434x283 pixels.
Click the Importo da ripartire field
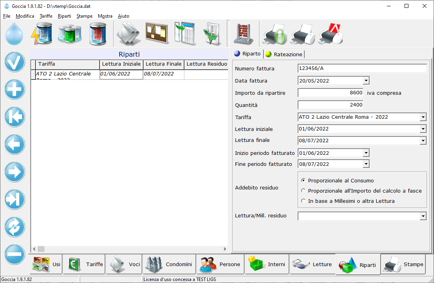[x=331, y=93]
